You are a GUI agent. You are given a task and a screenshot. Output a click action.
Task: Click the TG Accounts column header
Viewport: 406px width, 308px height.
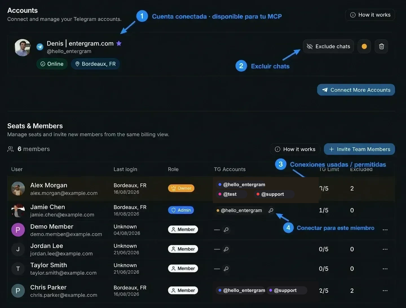tap(230, 169)
